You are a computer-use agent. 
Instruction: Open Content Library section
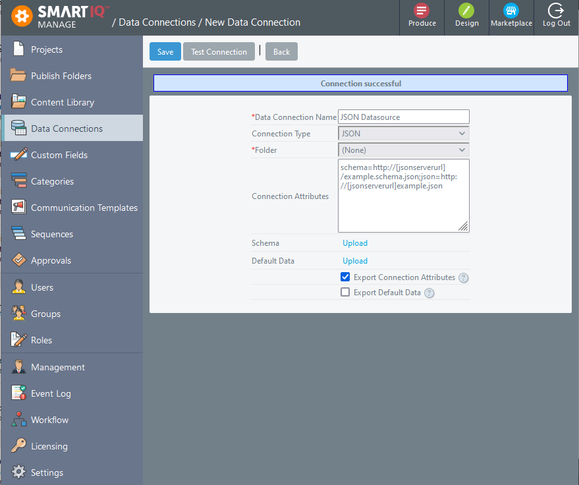[63, 102]
